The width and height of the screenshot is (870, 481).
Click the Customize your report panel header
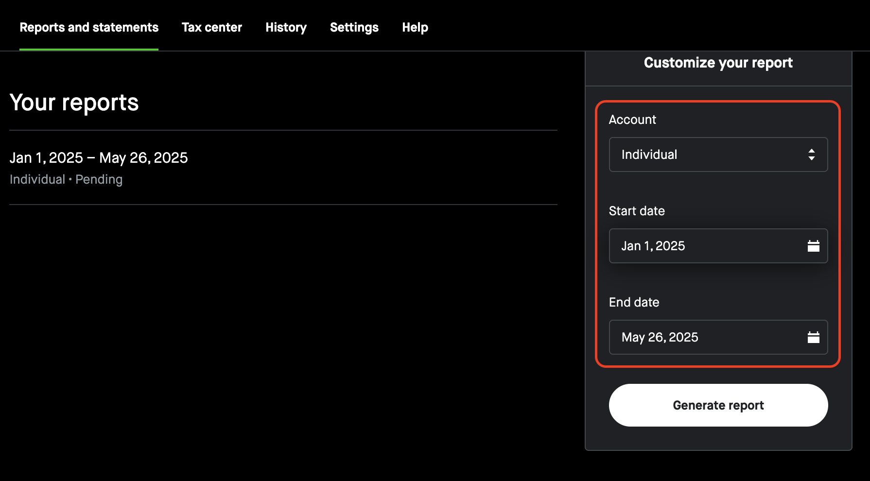pyautogui.click(x=718, y=63)
